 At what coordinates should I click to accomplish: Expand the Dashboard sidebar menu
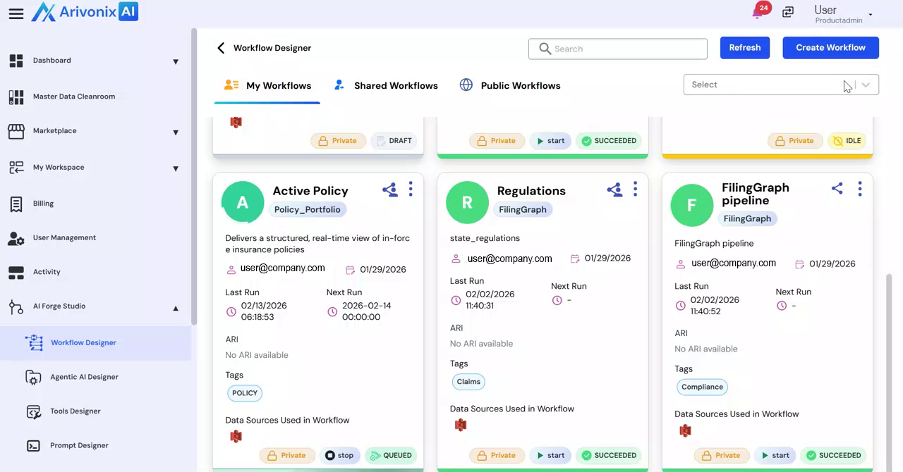pyautogui.click(x=176, y=61)
